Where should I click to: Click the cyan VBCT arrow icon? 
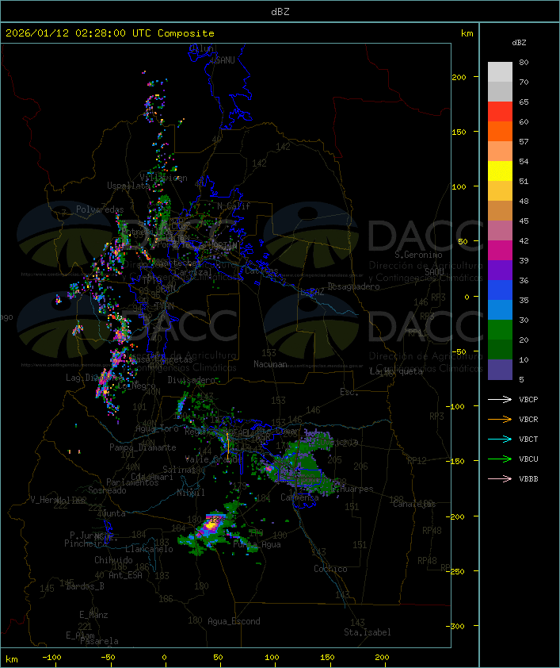tap(500, 439)
